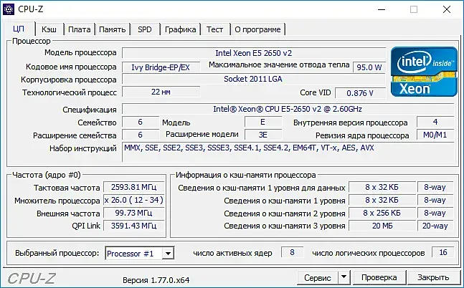Click the 22 нм technology value
The image size is (464, 288).
[161, 92]
